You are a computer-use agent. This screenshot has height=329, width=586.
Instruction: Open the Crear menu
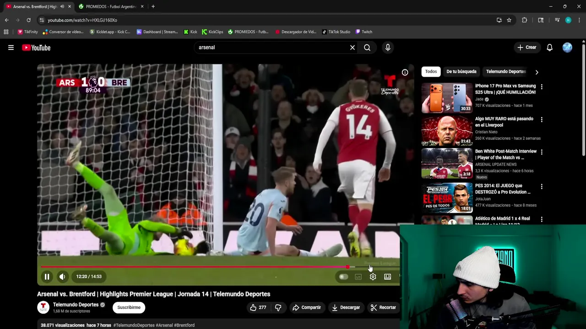(527, 48)
